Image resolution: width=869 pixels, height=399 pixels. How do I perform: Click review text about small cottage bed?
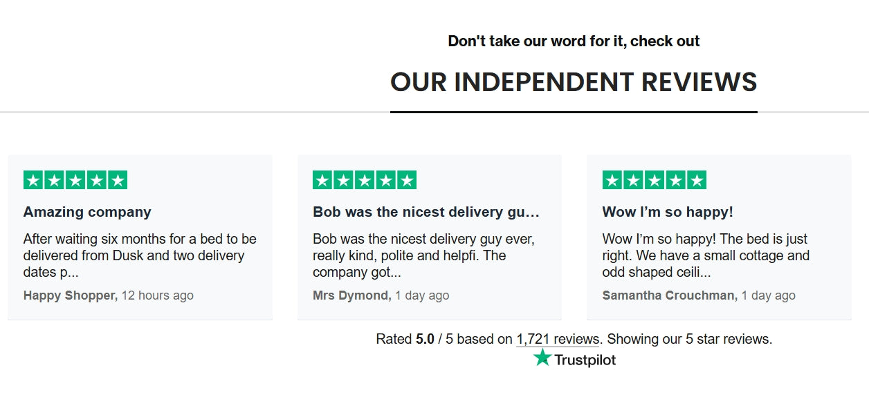pyautogui.click(x=706, y=255)
